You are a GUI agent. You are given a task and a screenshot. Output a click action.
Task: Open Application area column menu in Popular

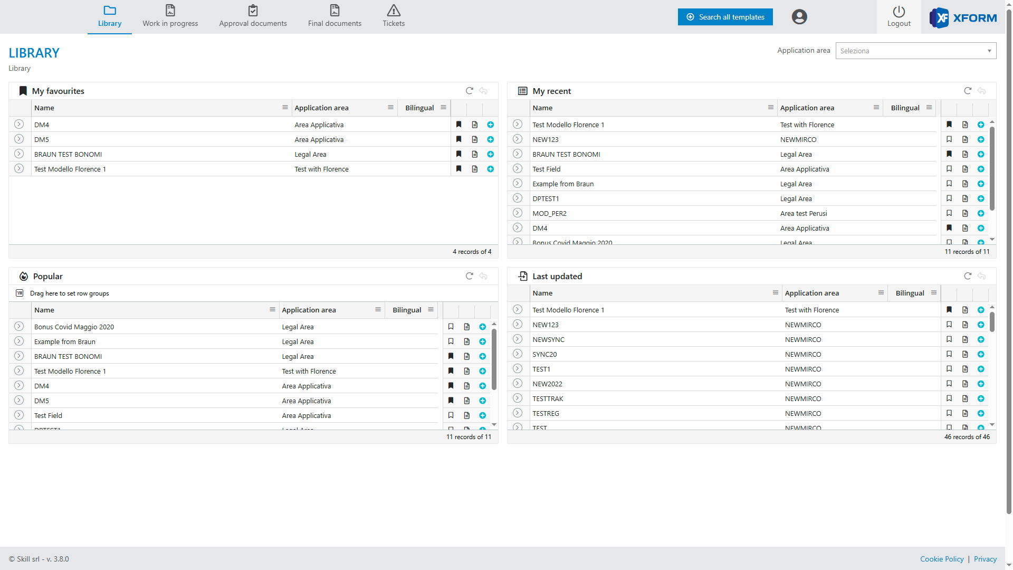click(378, 309)
